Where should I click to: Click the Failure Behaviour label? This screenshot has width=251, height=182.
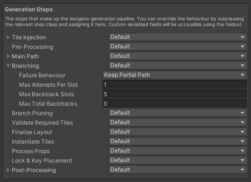click(42, 75)
